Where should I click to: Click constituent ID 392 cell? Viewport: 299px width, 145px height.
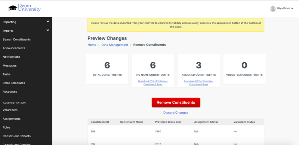pos(93,144)
